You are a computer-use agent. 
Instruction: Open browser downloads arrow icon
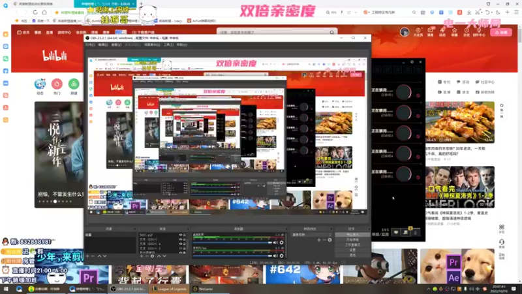coord(468,12)
